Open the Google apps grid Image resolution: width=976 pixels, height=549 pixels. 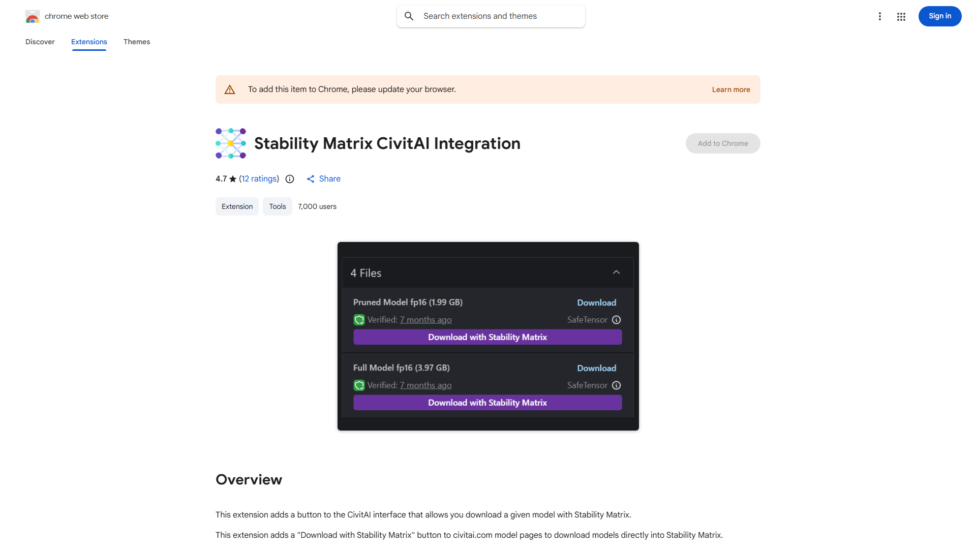coord(901,16)
